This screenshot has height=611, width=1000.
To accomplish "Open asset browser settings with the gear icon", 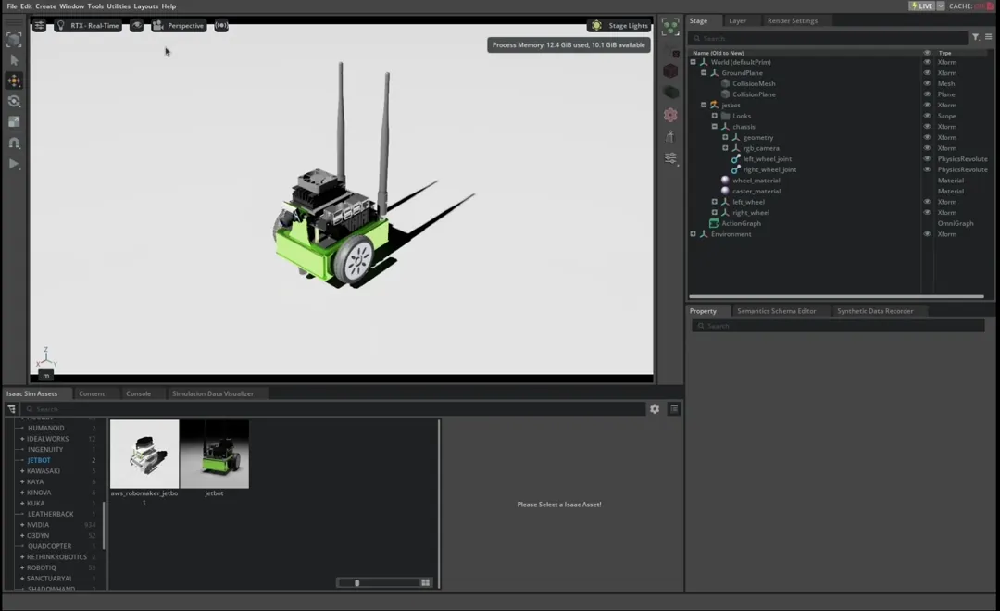I will (x=656, y=408).
